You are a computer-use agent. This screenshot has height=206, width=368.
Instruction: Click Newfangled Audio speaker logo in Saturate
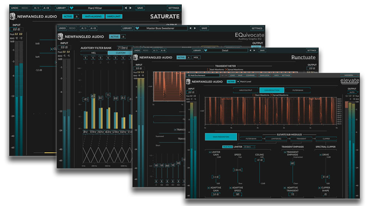[x=13, y=17]
